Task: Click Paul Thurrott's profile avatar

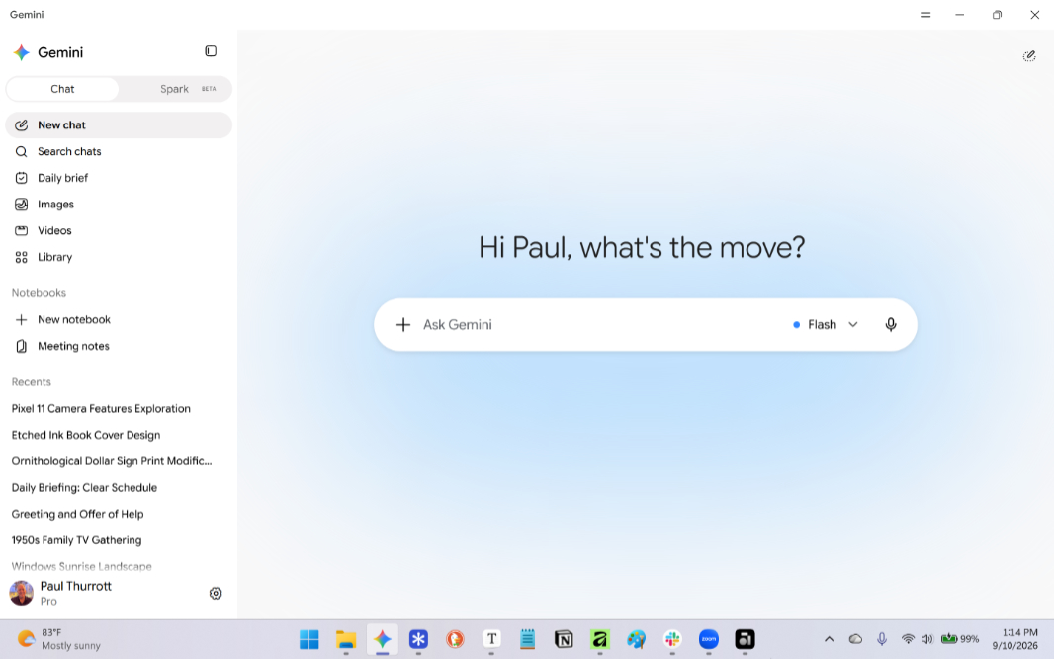Action: tap(22, 593)
